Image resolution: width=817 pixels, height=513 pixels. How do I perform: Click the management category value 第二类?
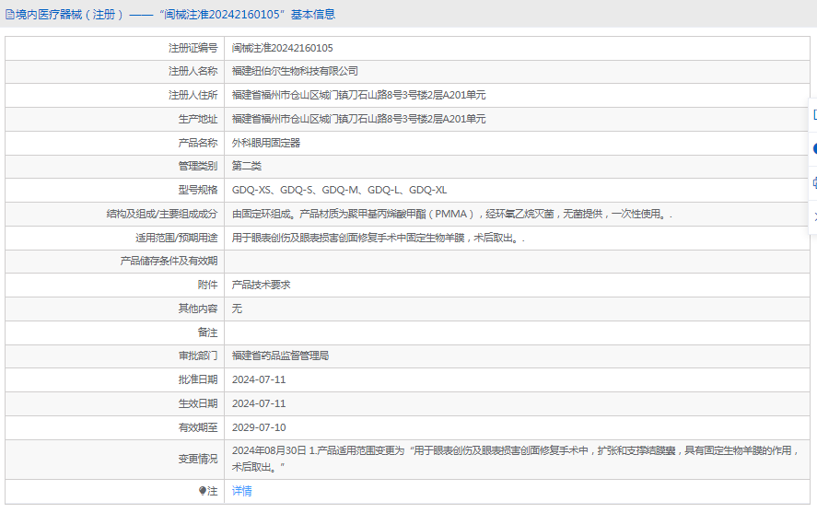247,166
